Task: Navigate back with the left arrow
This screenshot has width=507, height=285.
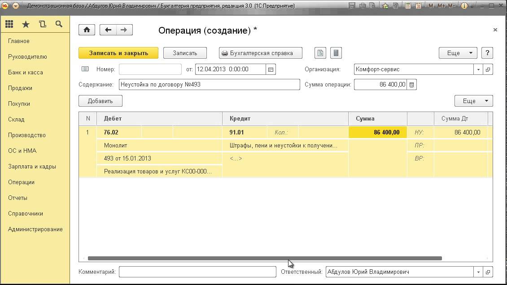Action: pyautogui.click(x=108, y=30)
